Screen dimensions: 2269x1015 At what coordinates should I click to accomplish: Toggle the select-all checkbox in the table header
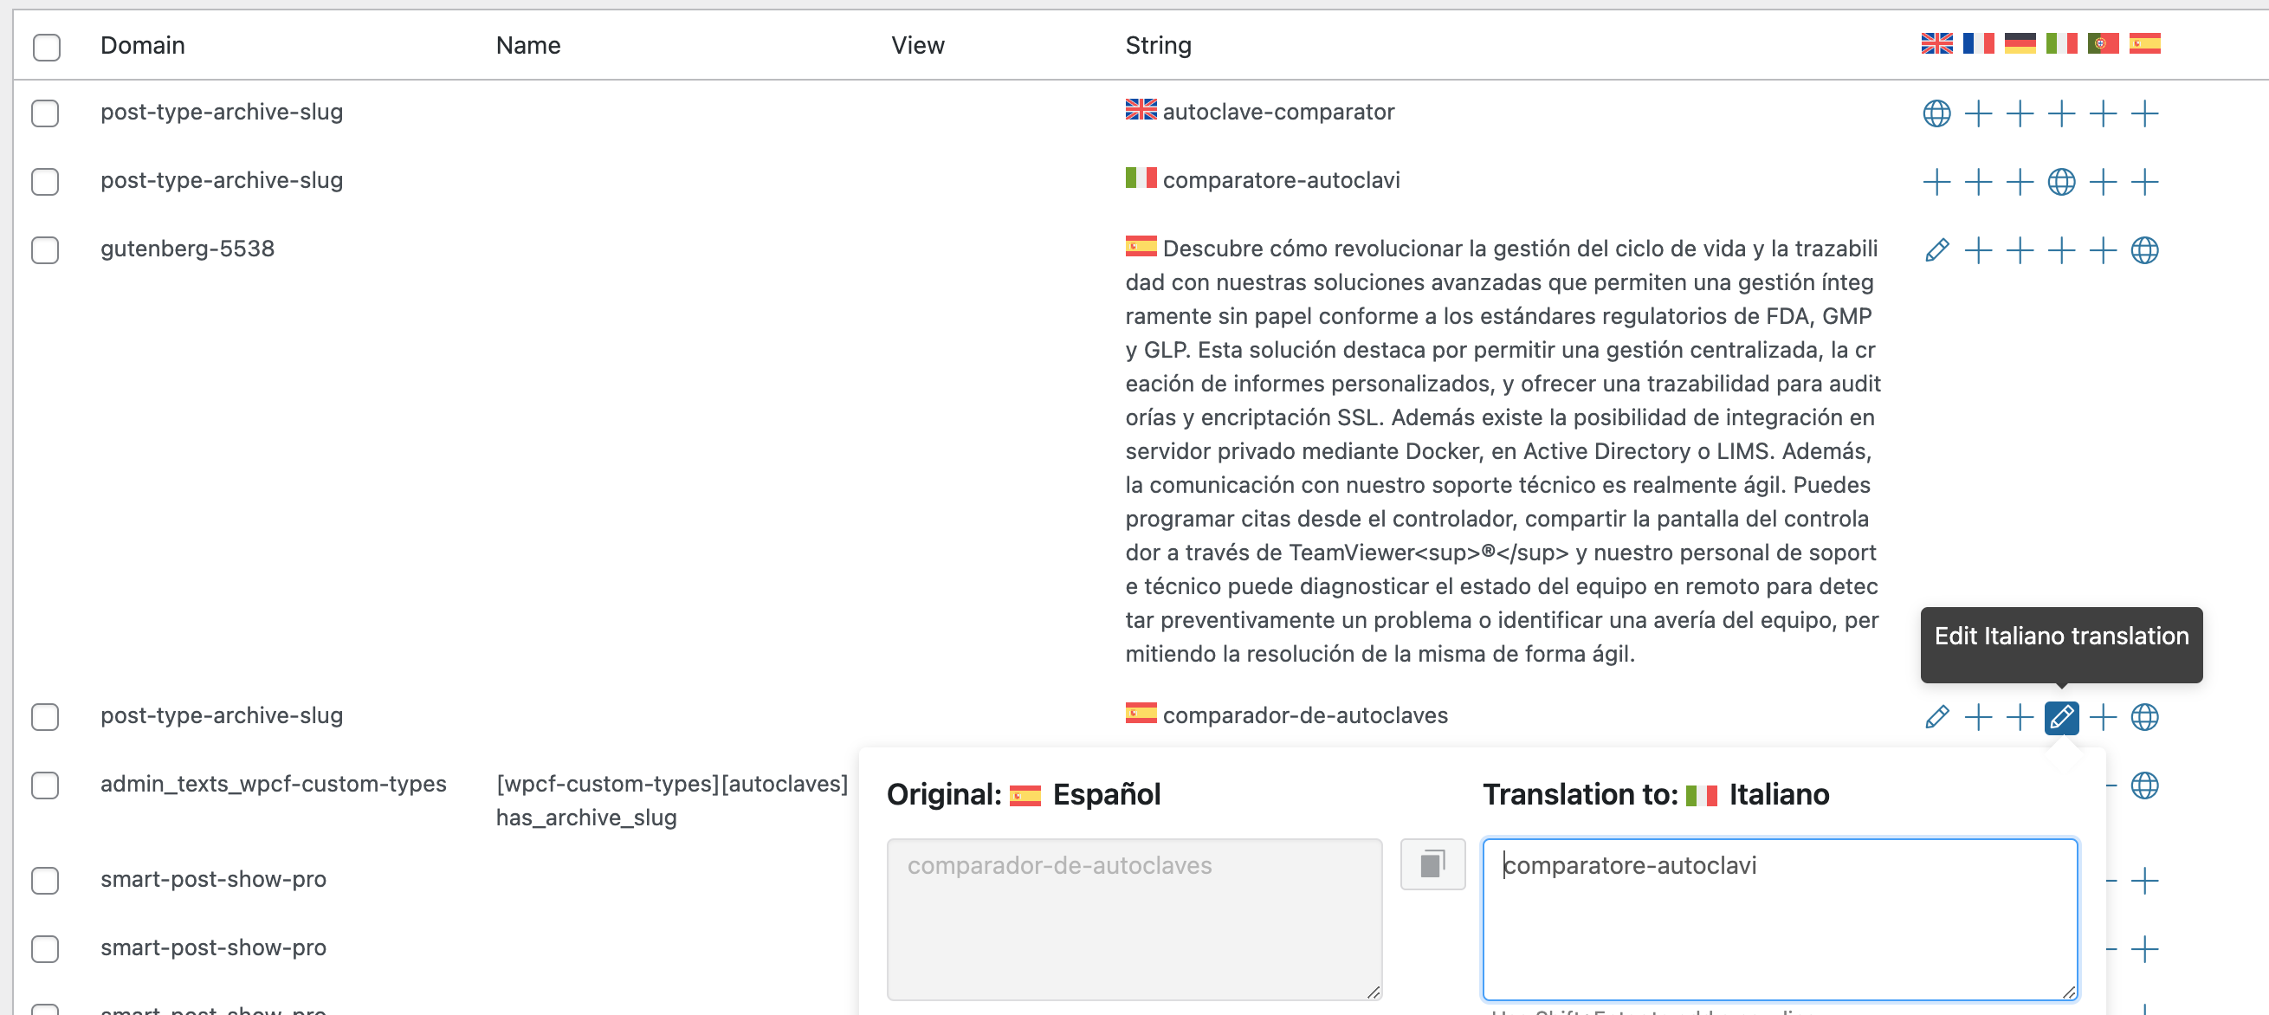click(x=46, y=46)
